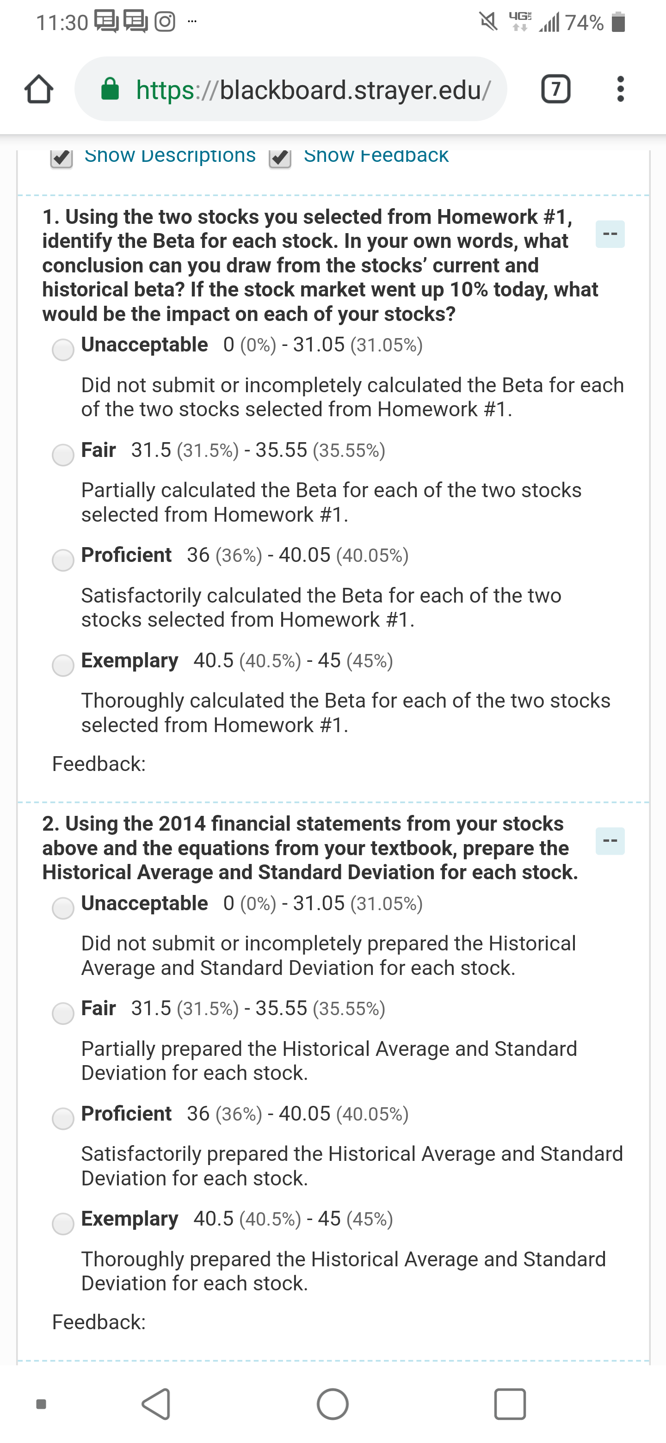This screenshot has height=1443, width=666.
Task: Select Unacceptable for criterion 1
Action: (63, 350)
